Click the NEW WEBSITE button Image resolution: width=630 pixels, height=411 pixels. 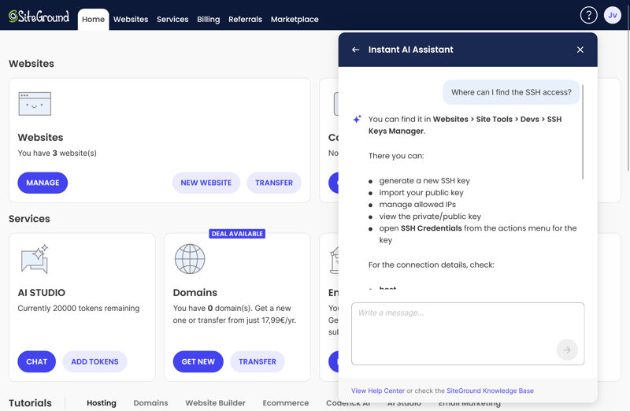(206, 183)
